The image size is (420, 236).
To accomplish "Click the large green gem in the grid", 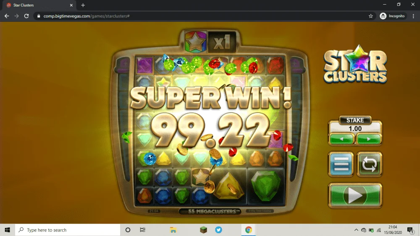I will (x=266, y=186).
